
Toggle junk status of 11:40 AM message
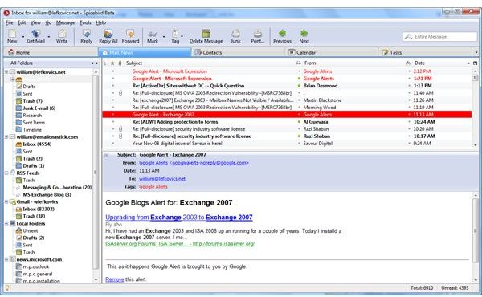point(409,93)
